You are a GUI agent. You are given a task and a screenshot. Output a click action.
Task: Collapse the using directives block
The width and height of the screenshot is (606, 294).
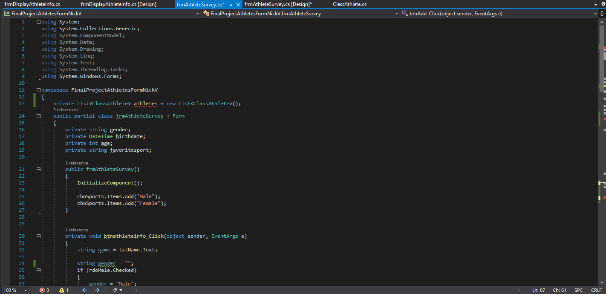tap(38, 21)
